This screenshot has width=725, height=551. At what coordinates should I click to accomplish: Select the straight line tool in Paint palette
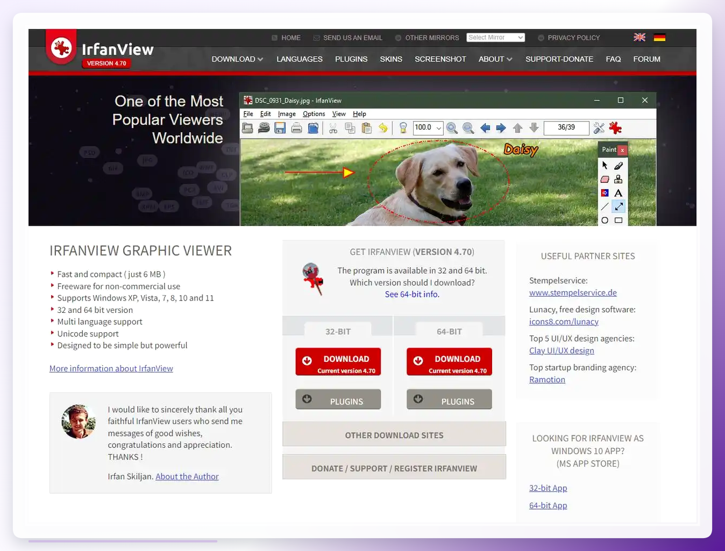click(x=605, y=206)
